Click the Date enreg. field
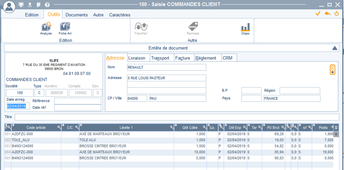Screen dimensions: 344x170 (18, 106)
